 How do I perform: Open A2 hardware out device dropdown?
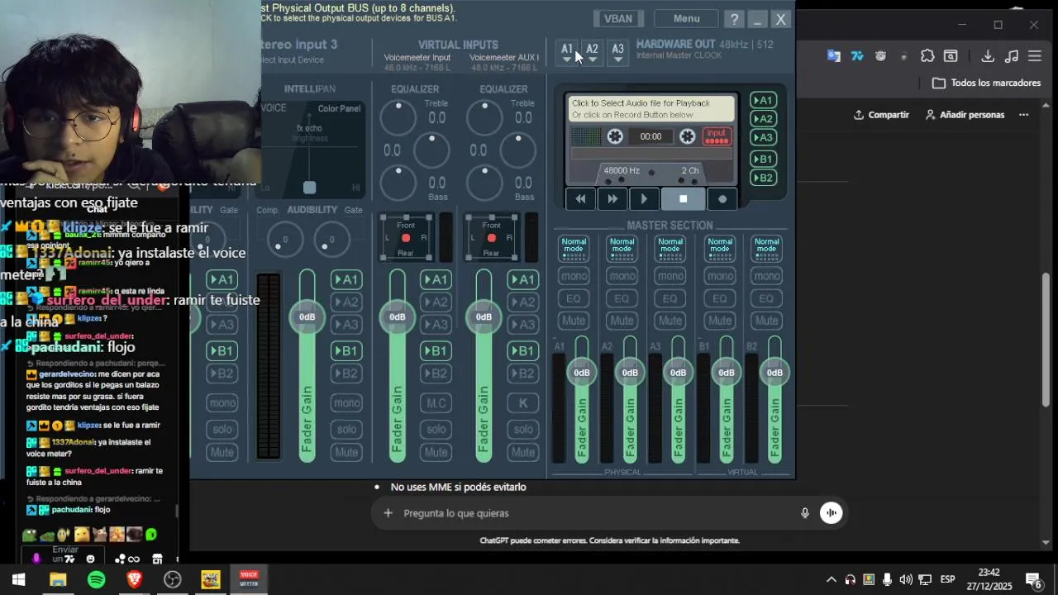(592, 52)
